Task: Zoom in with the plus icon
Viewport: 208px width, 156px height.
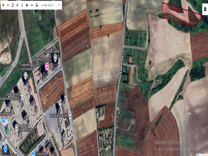Action: click(3, 5)
